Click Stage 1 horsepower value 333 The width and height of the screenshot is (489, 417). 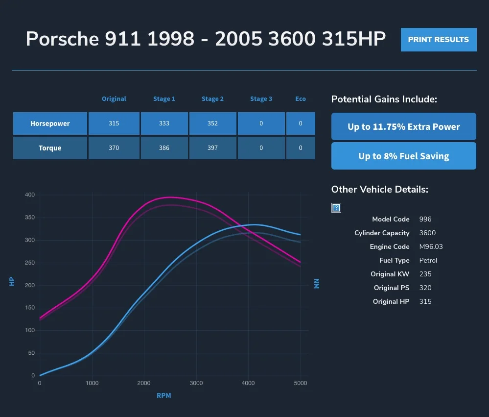(x=164, y=123)
